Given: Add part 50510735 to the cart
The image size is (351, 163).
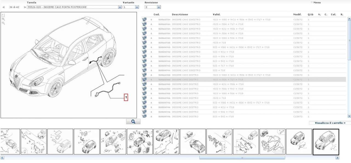Looking at the screenshot, I should pyautogui.click(x=144, y=43).
